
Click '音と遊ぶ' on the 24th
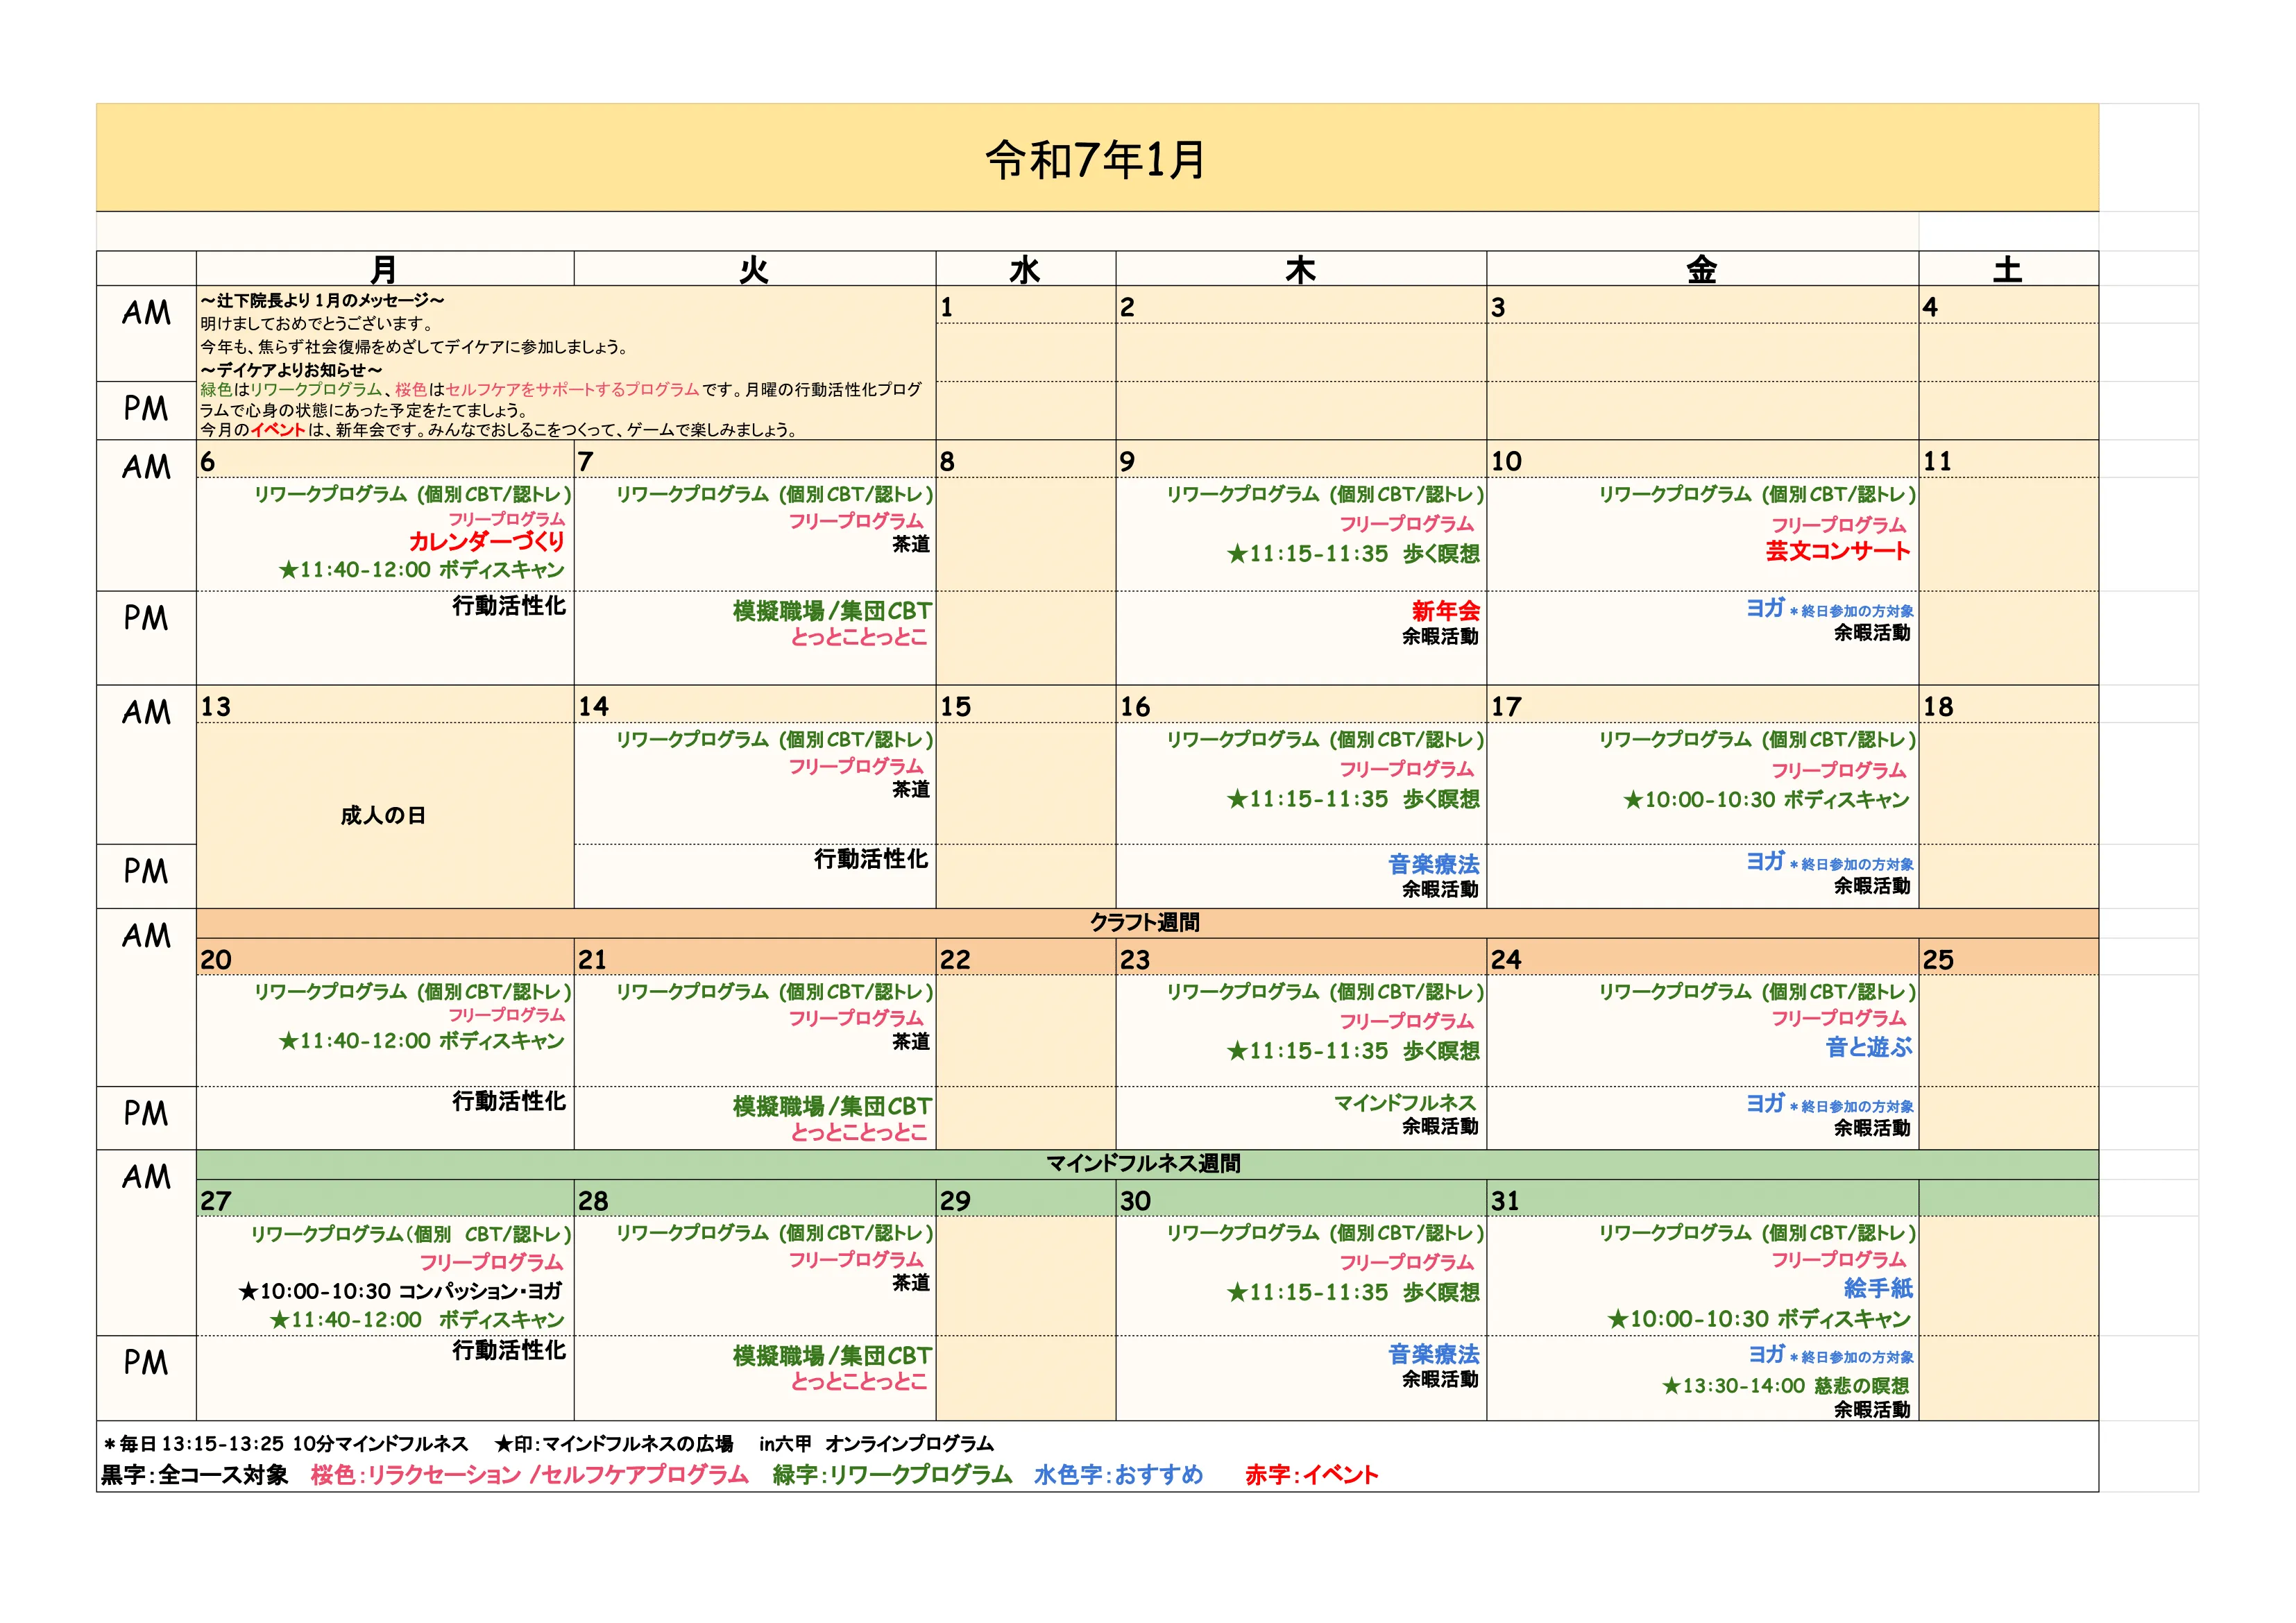pos(1869,1048)
